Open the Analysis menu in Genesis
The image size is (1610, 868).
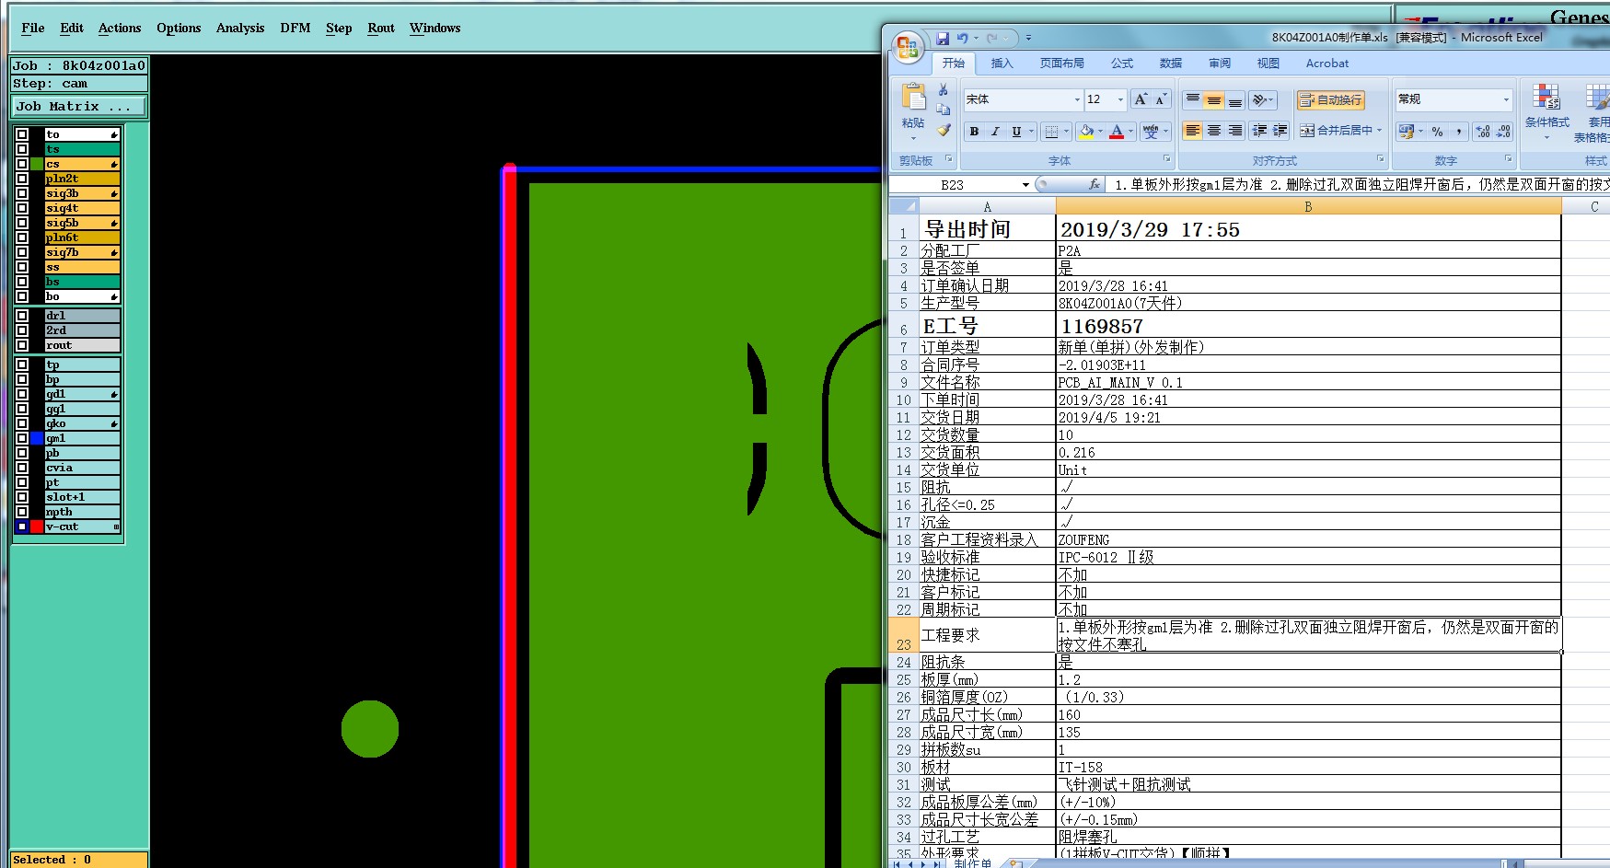click(x=240, y=28)
